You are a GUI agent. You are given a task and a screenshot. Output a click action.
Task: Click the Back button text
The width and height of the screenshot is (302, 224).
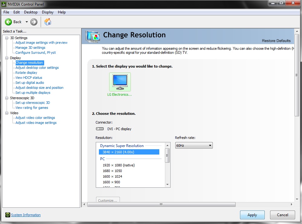[x=17, y=22]
